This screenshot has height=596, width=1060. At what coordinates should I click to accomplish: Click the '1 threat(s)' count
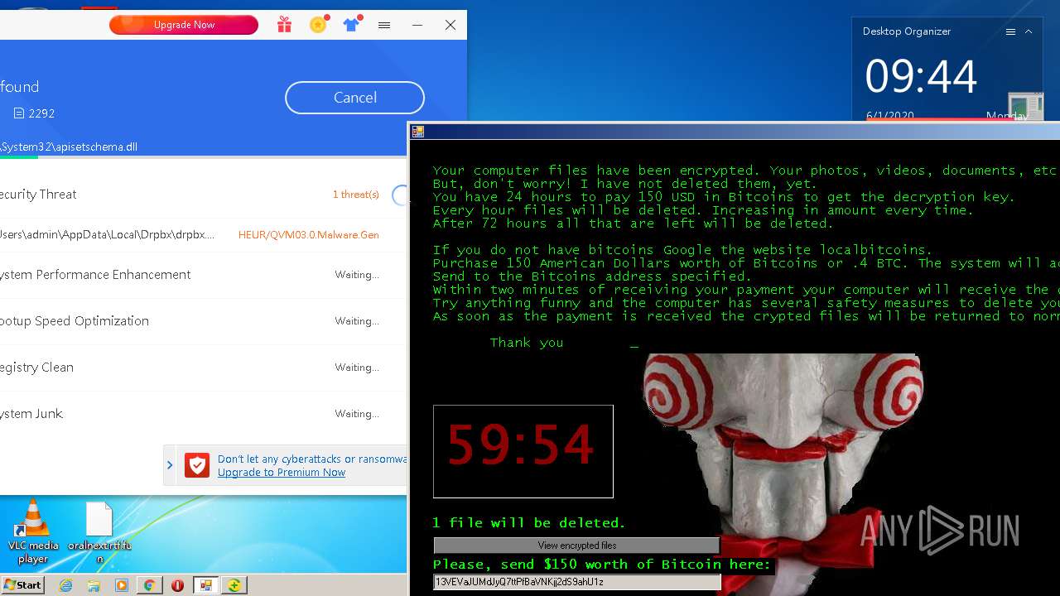tap(356, 195)
